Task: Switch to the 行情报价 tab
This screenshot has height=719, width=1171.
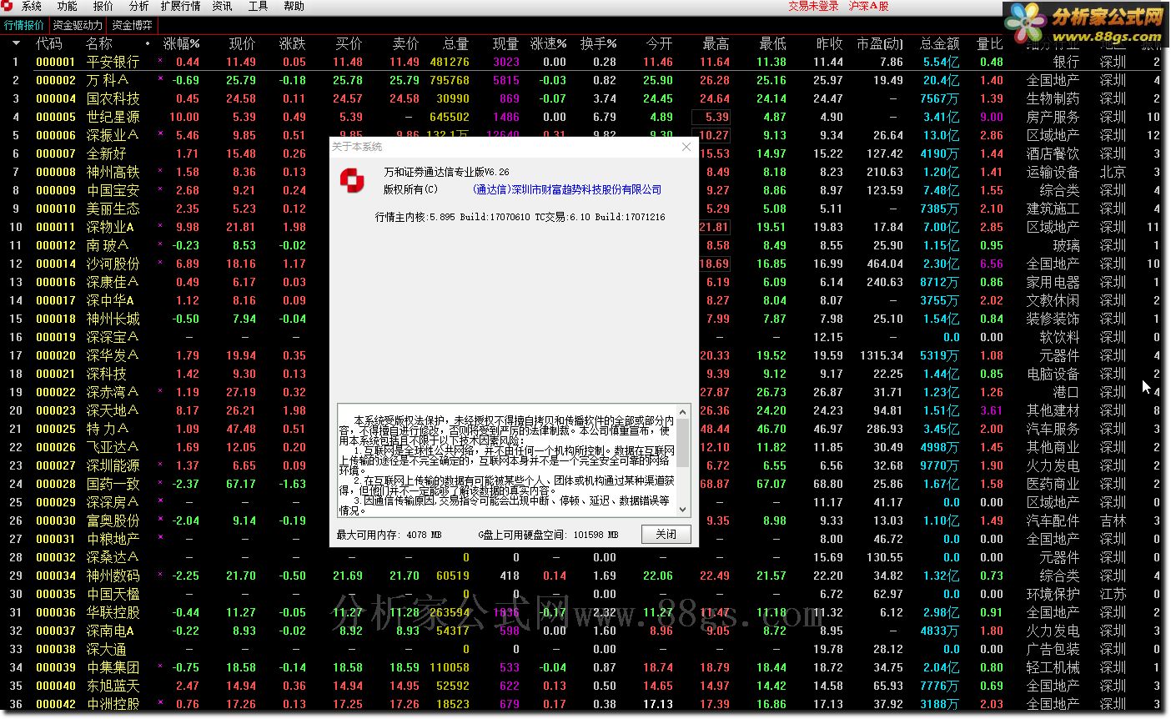Action: point(24,25)
